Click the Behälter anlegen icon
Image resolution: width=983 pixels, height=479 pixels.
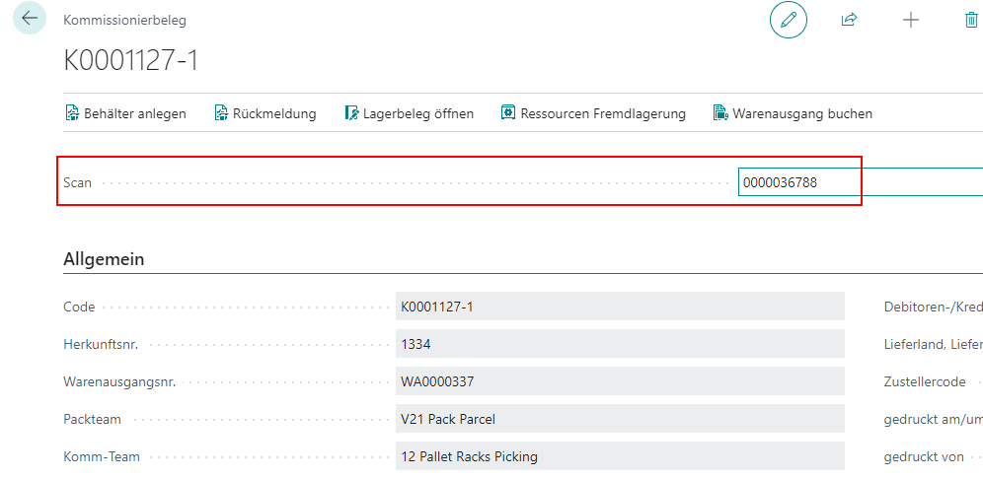(x=72, y=113)
